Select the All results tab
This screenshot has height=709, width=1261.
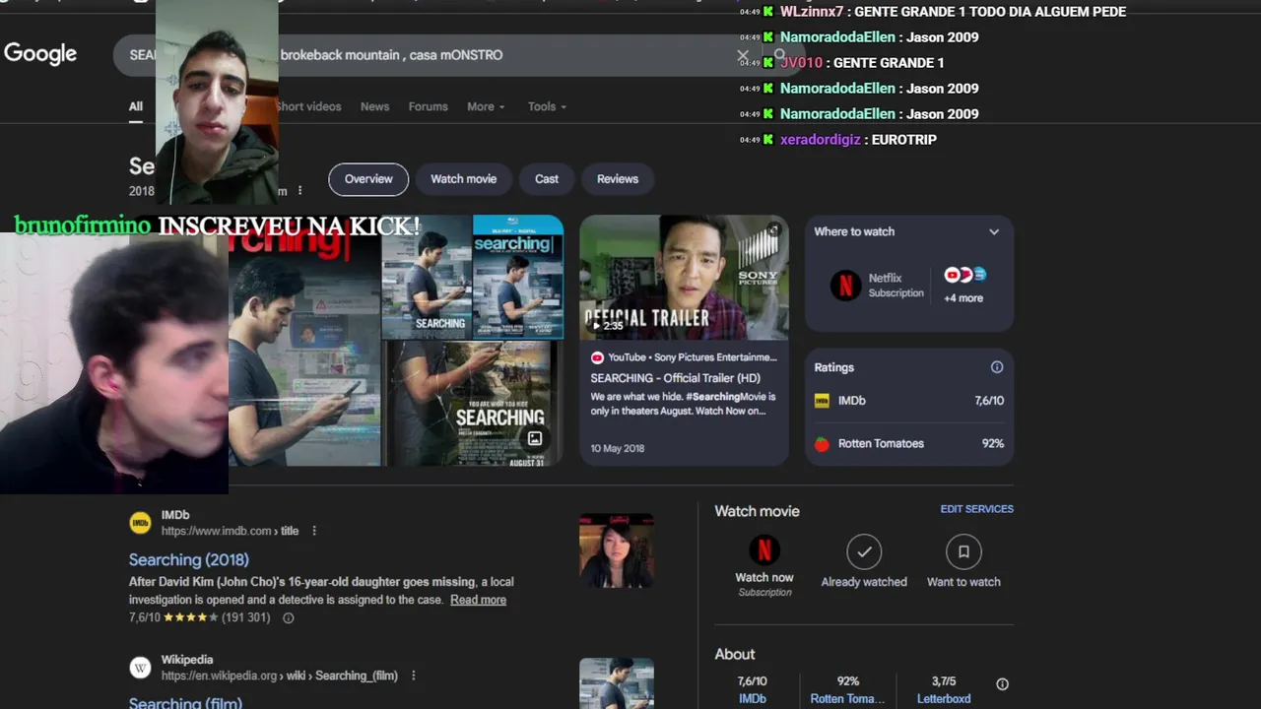click(136, 106)
